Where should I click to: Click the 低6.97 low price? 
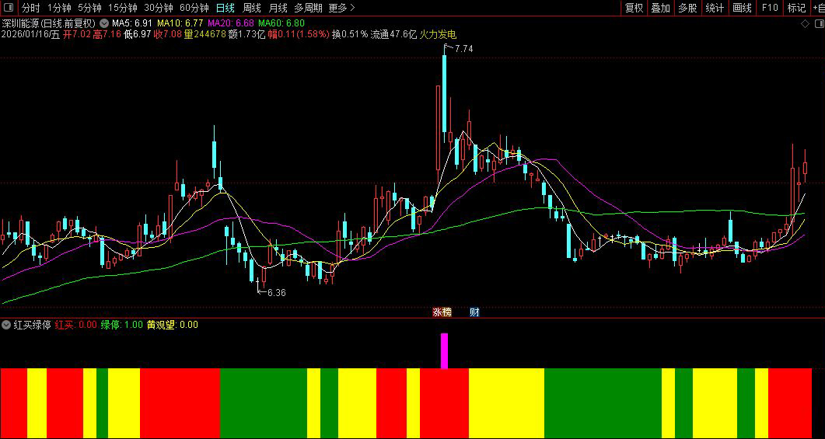[x=138, y=34]
